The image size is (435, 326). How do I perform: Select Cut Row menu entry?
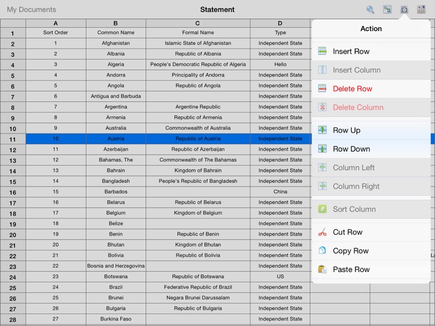coord(371,232)
